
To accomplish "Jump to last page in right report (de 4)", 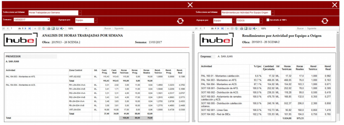I will point(222,28).
